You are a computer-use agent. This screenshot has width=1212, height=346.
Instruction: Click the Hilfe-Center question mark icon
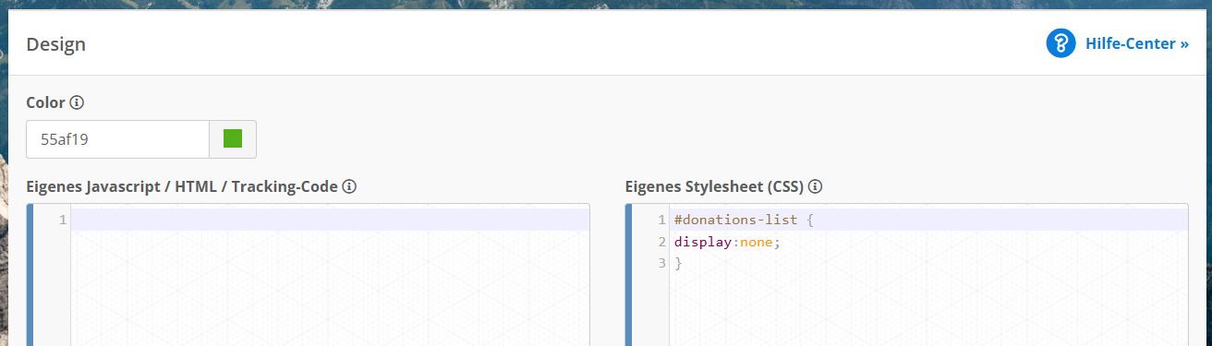(1060, 43)
